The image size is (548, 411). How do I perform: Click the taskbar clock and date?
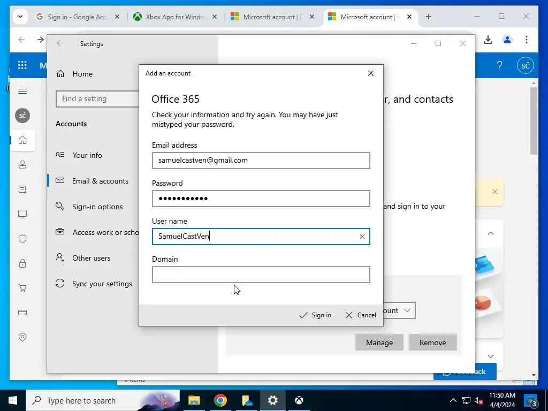502,400
